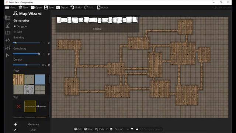Screen dimensions: 236x133
Task: Click the Generate button
Action: pos(34,125)
